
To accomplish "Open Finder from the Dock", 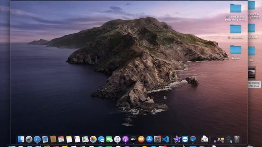I will [21, 139].
